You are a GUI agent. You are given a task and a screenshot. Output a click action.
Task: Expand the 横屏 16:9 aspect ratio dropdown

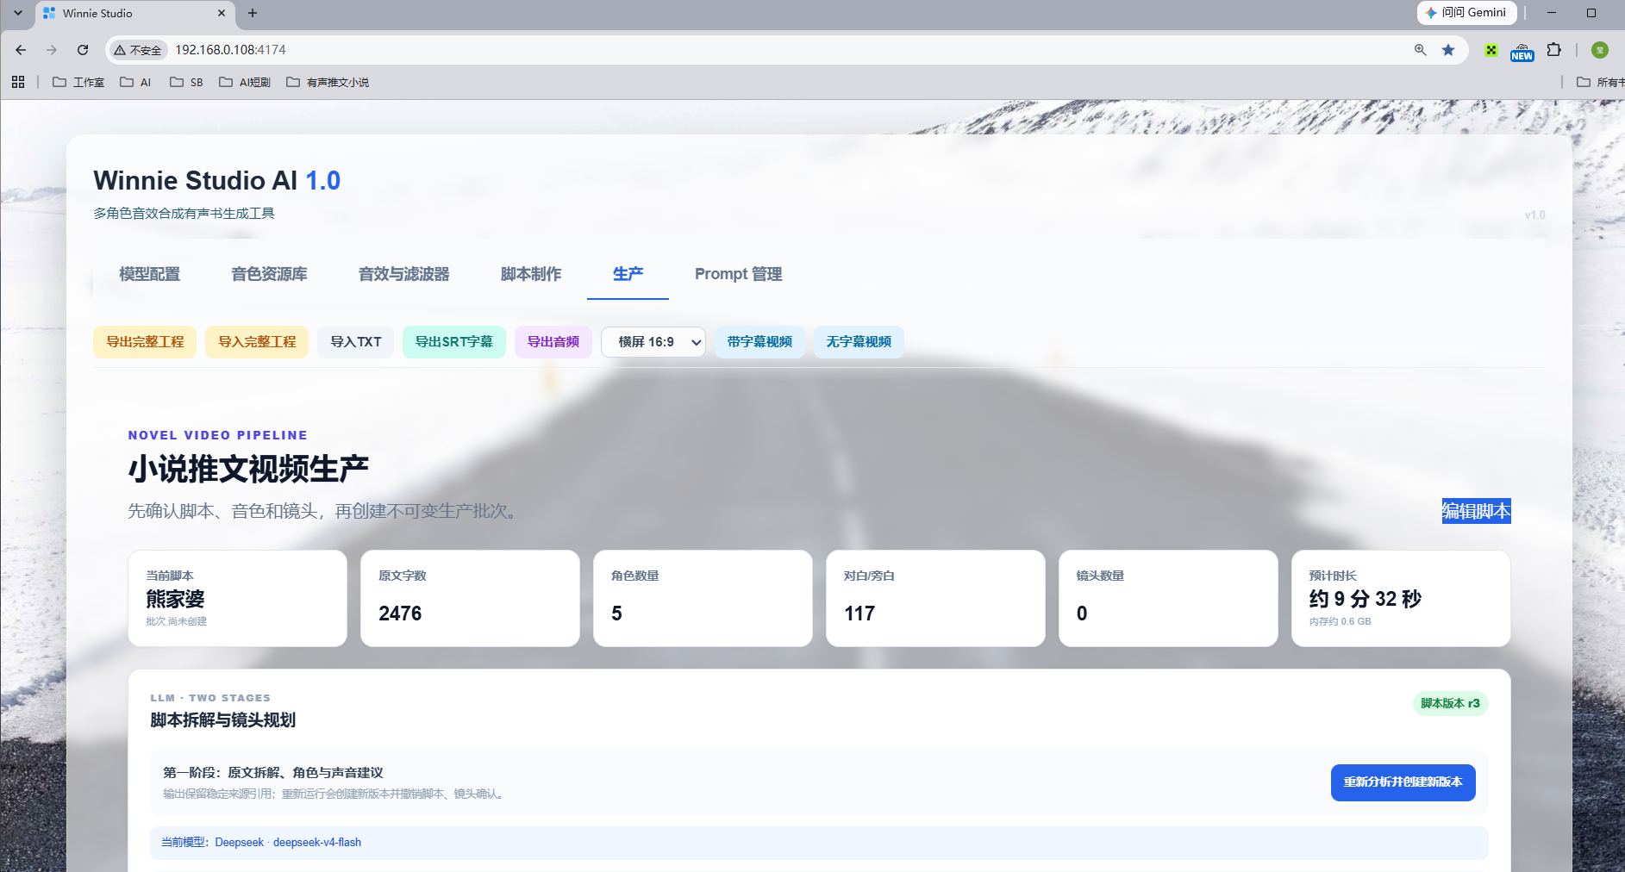tap(653, 342)
